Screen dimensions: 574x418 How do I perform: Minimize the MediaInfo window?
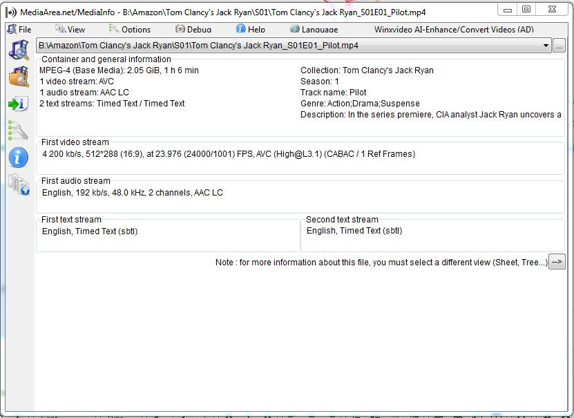click(x=508, y=10)
